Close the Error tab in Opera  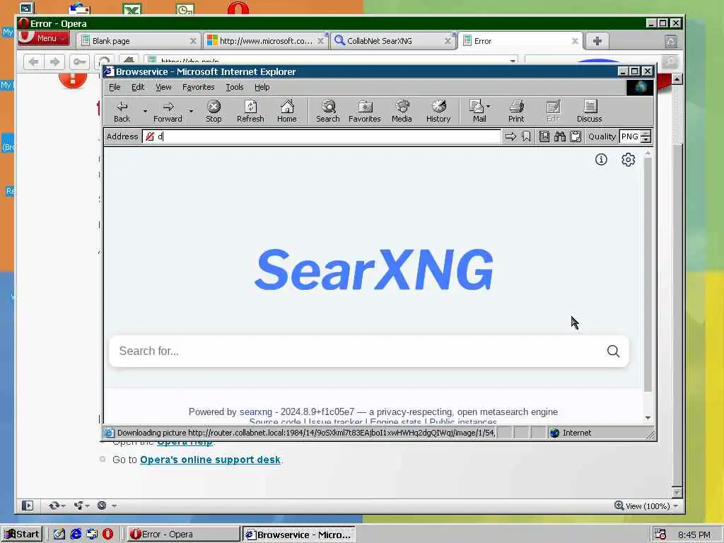coord(575,41)
